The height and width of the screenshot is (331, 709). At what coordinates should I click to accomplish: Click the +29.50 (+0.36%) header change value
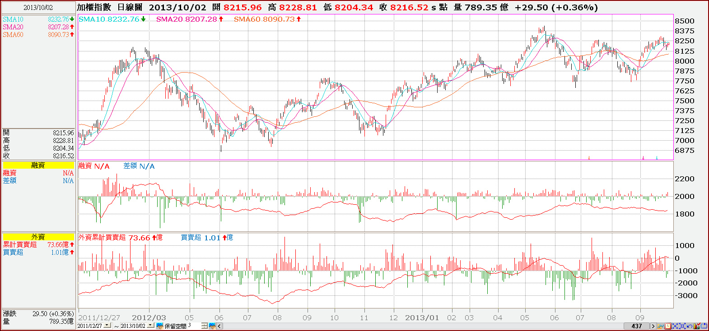click(x=556, y=7)
